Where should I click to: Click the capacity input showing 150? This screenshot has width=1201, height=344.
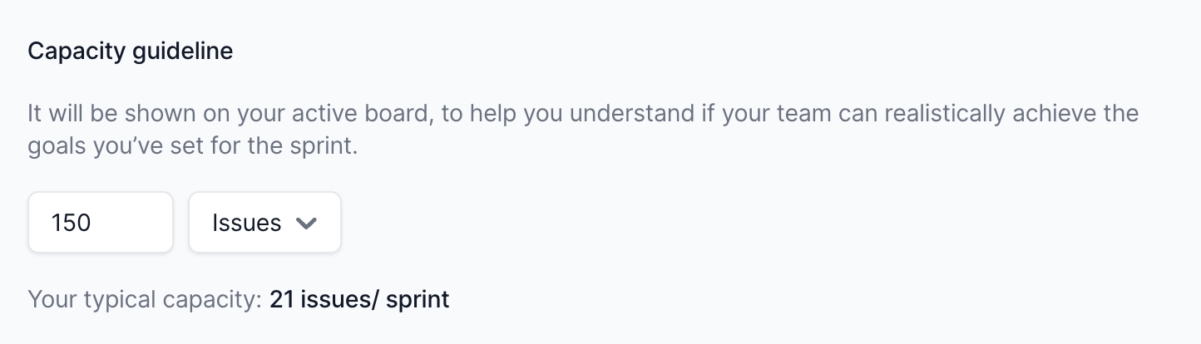[x=101, y=223]
